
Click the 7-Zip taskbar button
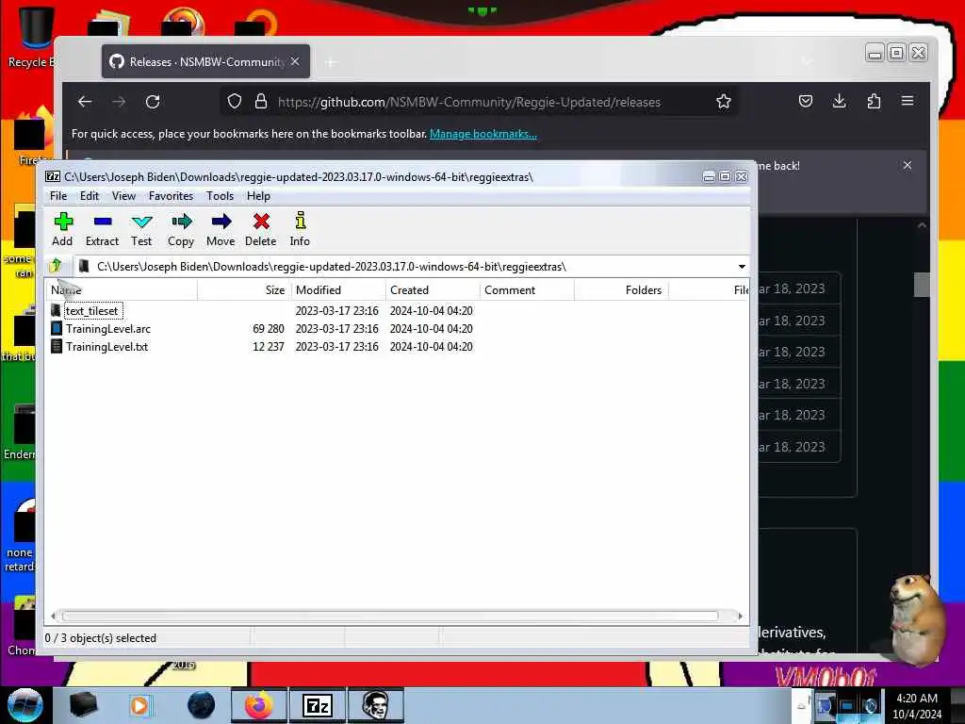click(318, 705)
